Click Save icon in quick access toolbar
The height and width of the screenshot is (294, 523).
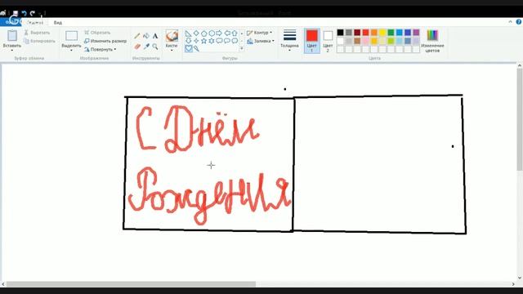16,13
